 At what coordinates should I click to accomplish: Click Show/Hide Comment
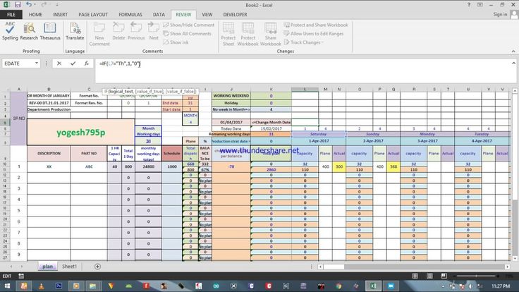click(189, 25)
